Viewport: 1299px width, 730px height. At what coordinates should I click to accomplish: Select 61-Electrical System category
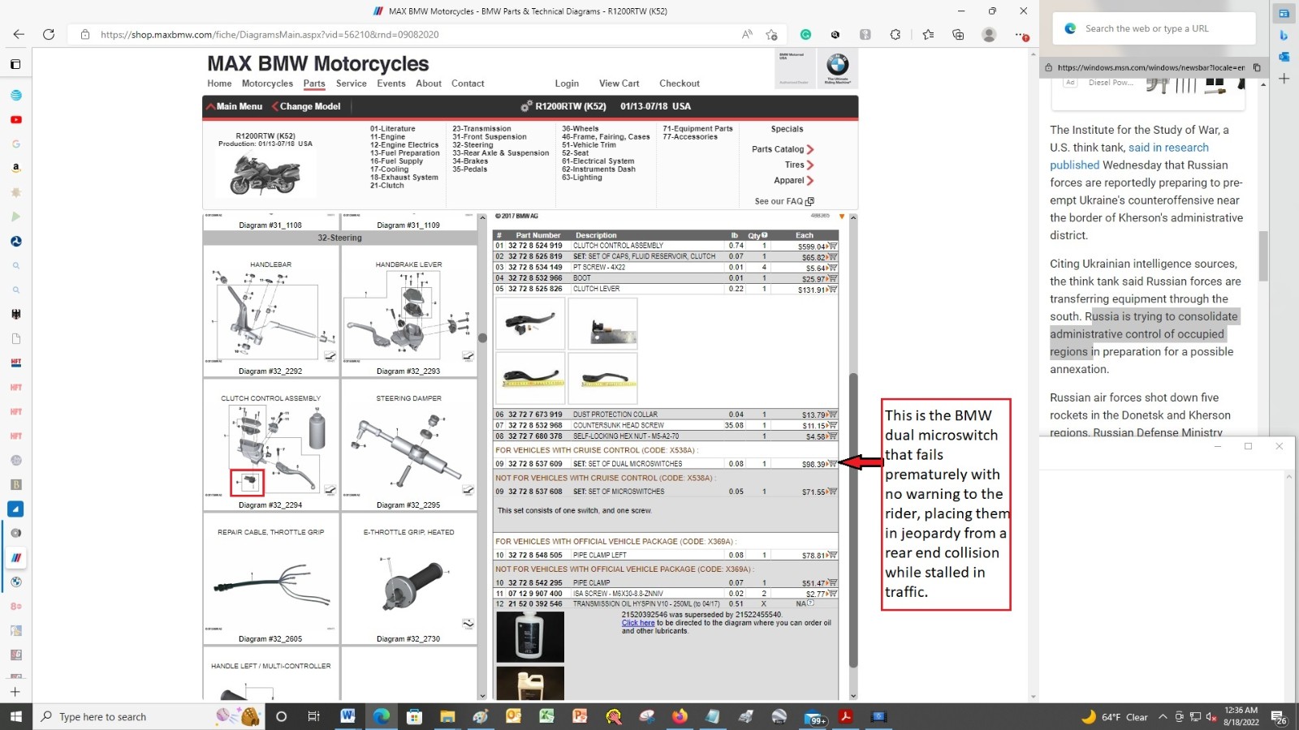598,161
